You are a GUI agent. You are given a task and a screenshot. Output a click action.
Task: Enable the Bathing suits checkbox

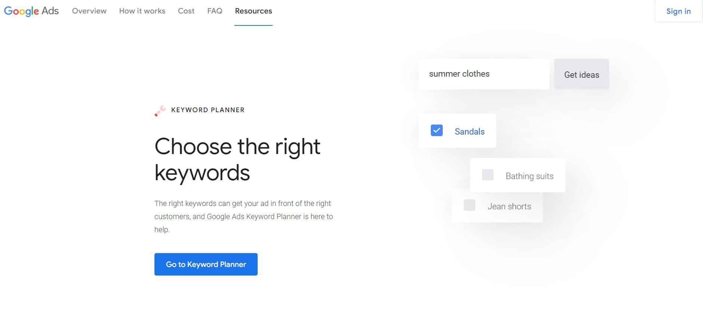tap(488, 175)
